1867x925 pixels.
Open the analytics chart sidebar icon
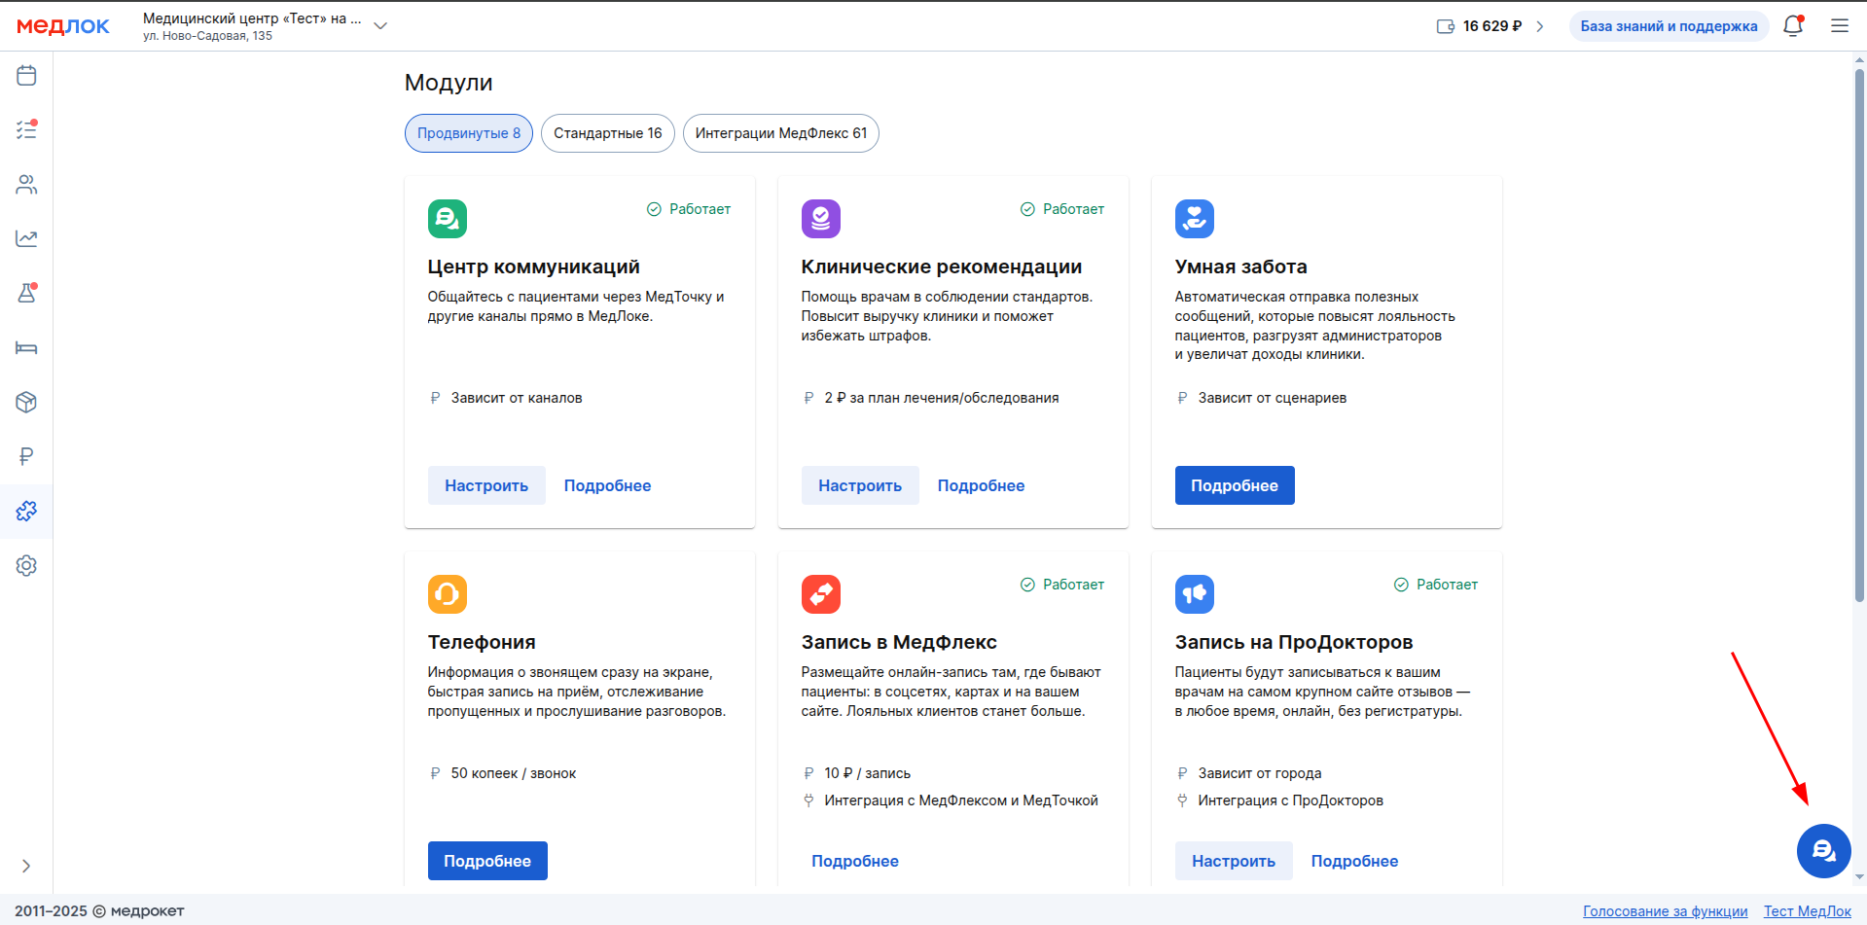pyautogui.click(x=26, y=238)
